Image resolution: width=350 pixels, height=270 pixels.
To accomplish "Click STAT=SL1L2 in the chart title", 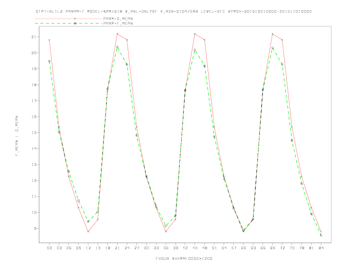I will pos(49,11).
